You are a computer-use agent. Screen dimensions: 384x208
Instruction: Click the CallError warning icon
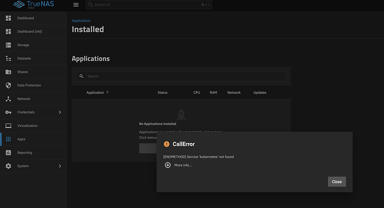167,144
